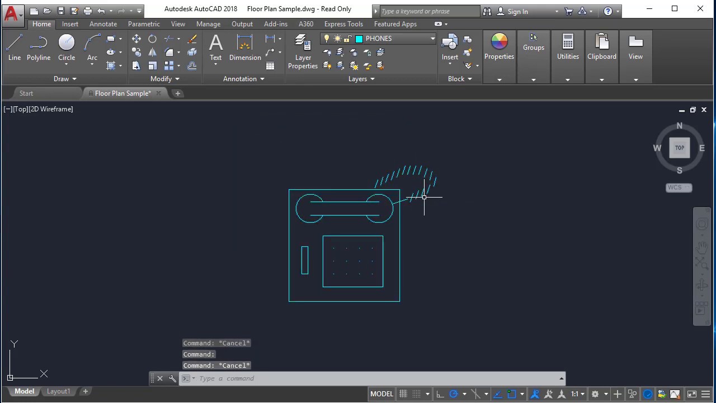Click the Offset tool icon
This screenshot has height=403, width=716.
click(192, 65)
